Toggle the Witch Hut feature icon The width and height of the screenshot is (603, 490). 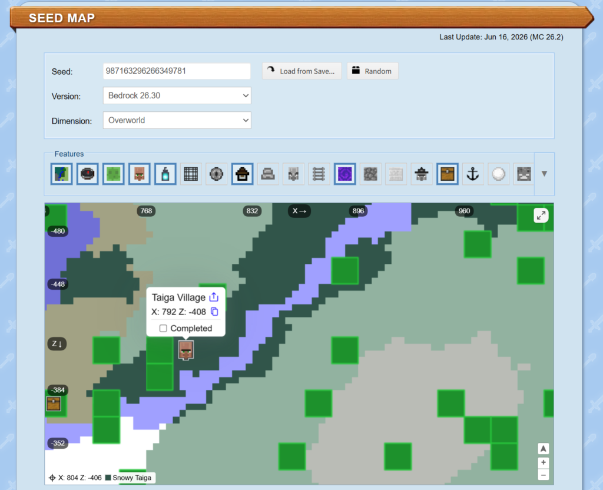242,174
